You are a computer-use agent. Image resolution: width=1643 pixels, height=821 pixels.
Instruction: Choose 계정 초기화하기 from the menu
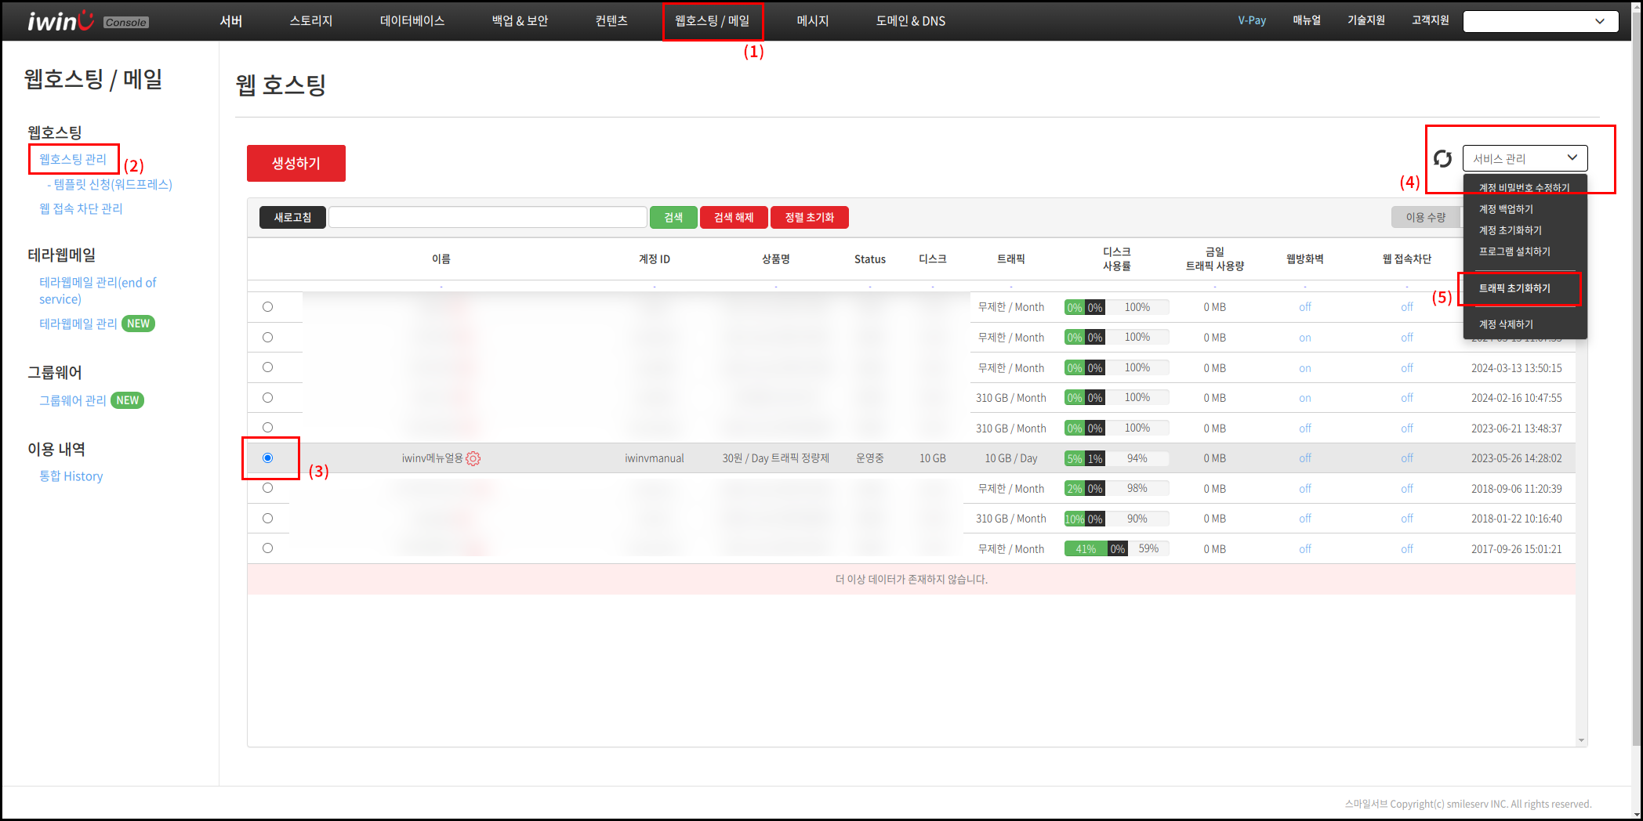[1510, 230]
